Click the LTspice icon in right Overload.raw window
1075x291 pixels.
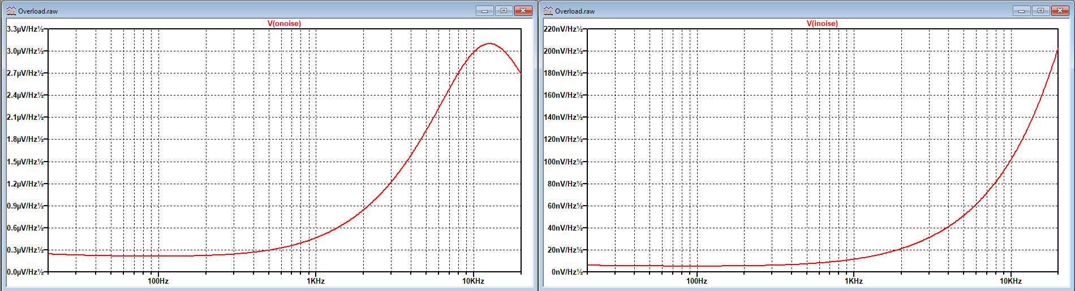click(x=548, y=11)
